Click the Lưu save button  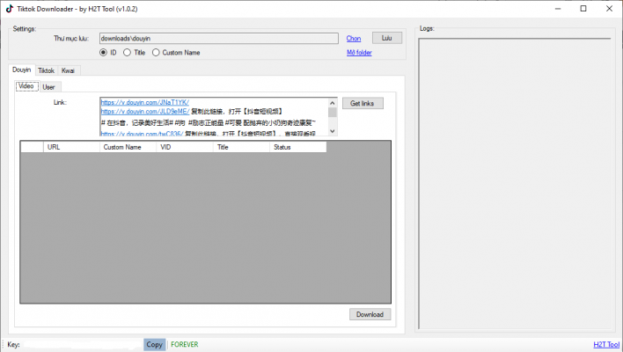(387, 38)
